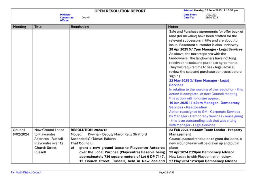Viewport: 255px width, 181px height.
Task: Select the 23 Feb 2024 11:43am note heading
Action: (205, 132)
